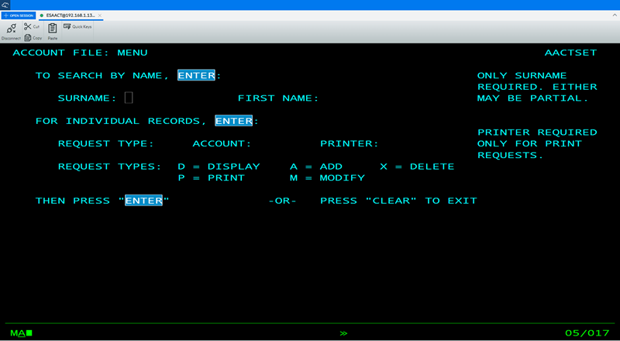Click the highlighted ENTER in THEN PRESS line

pos(143,201)
